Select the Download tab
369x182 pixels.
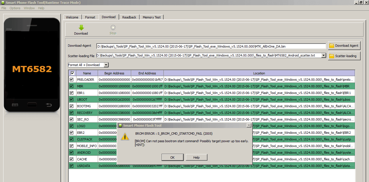pos(109,17)
